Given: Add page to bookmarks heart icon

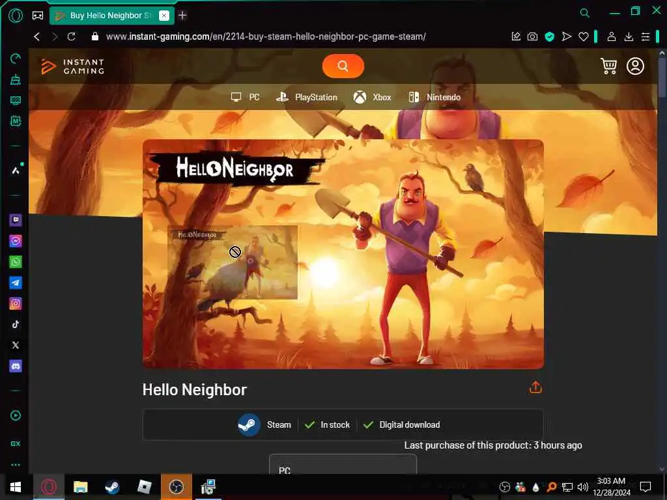Looking at the screenshot, I should (583, 37).
